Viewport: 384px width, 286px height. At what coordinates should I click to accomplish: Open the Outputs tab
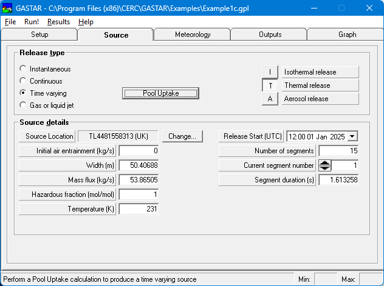coord(270,35)
